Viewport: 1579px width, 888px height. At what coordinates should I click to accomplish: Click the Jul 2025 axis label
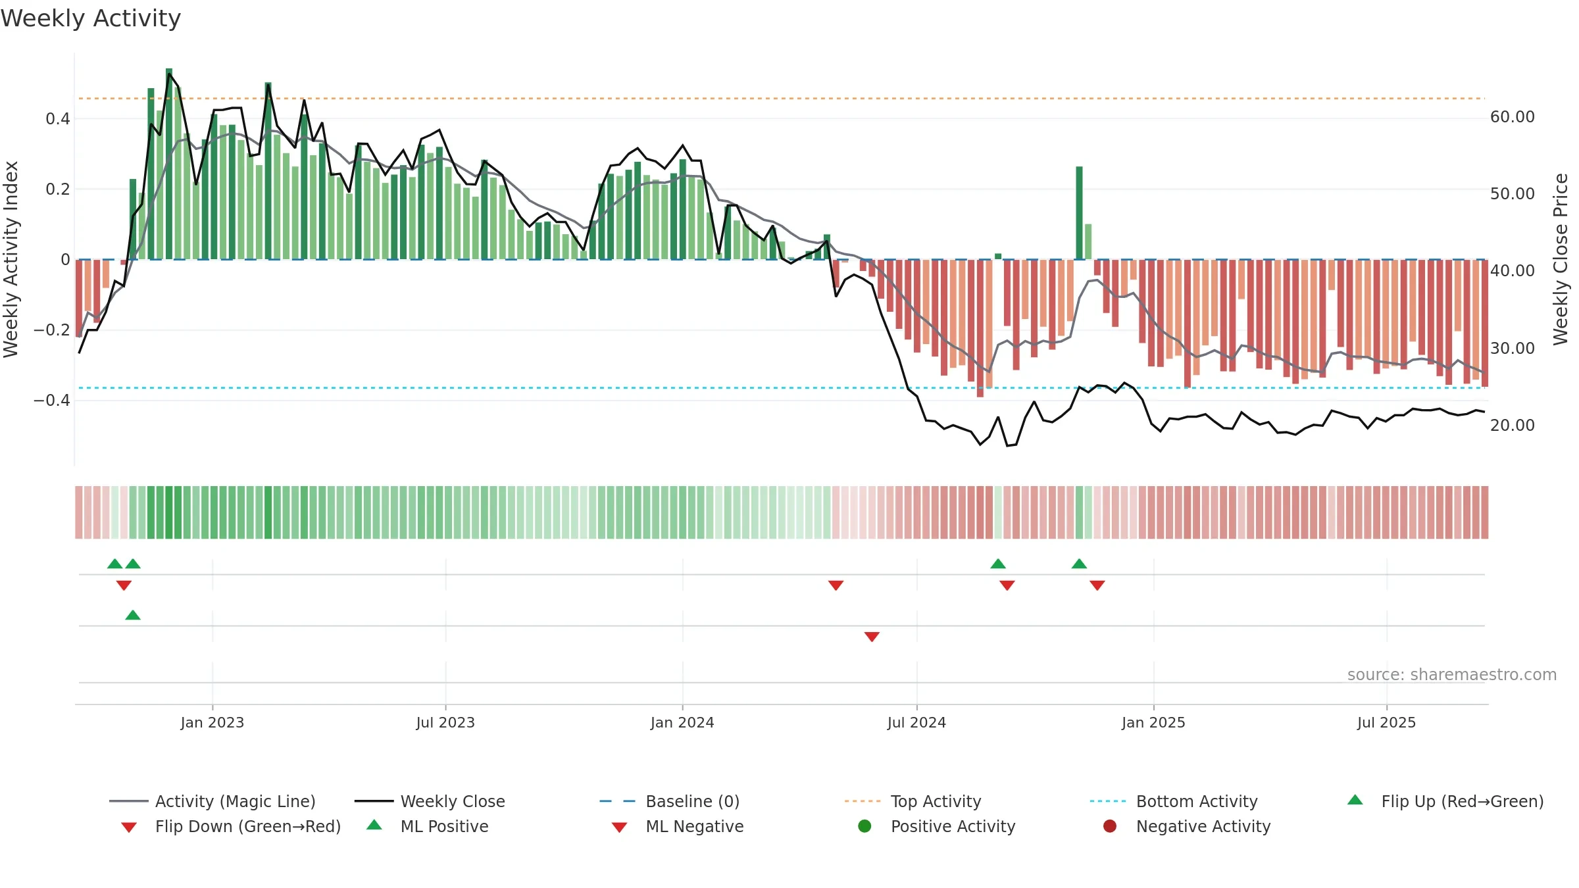pyautogui.click(x=1386, y=722)
